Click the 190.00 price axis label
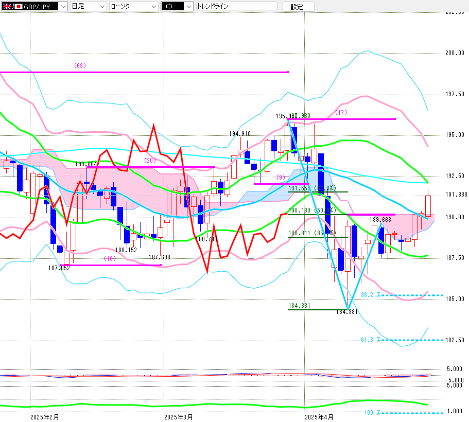Screen dimensions: 469x422 tap(455, 217)
